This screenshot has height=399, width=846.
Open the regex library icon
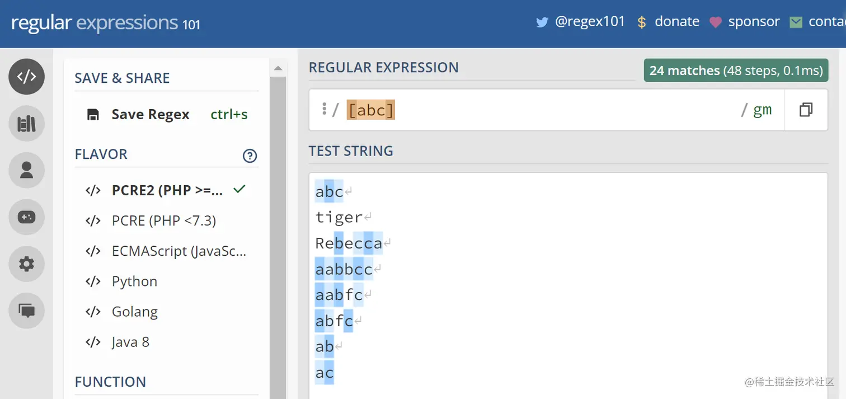click(26, 124)
